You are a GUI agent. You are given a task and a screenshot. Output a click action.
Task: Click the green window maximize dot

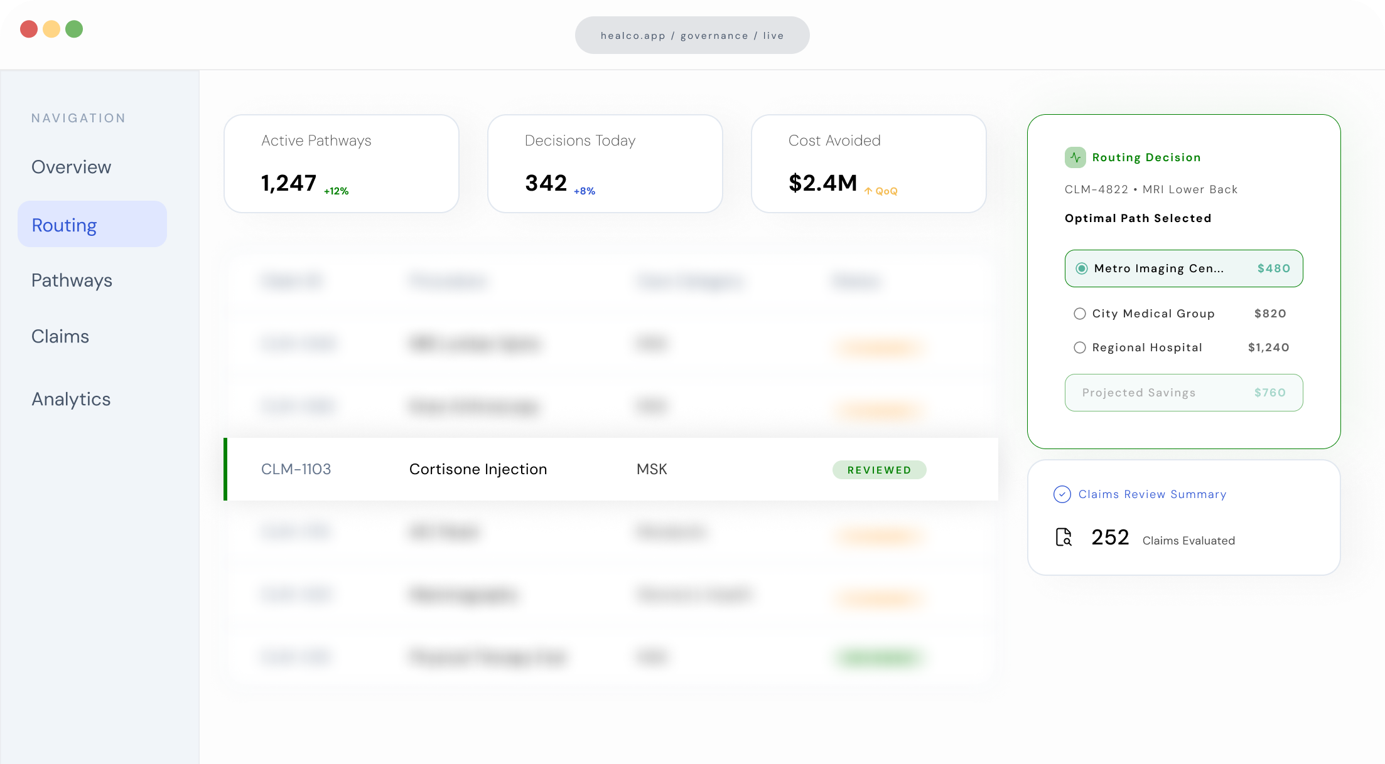click(x=74, y=29)
